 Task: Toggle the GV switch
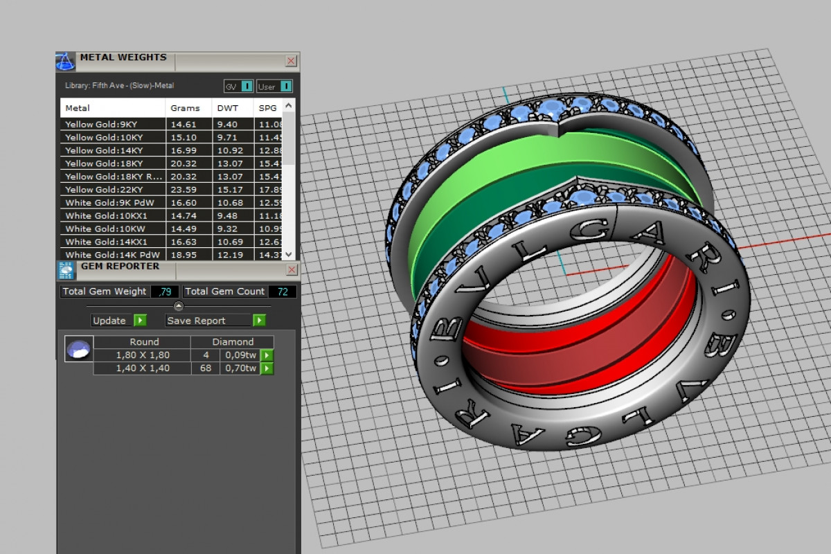247,87
